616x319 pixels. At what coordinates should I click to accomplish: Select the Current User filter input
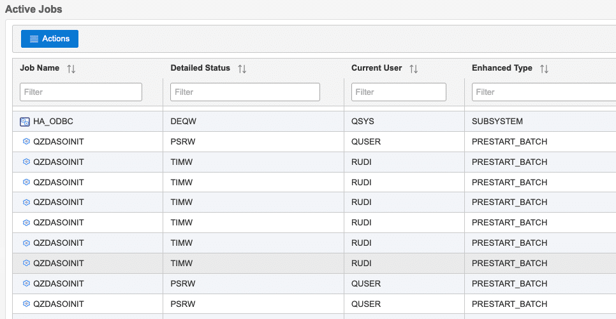pyautogui.click(x=399, y=92)
